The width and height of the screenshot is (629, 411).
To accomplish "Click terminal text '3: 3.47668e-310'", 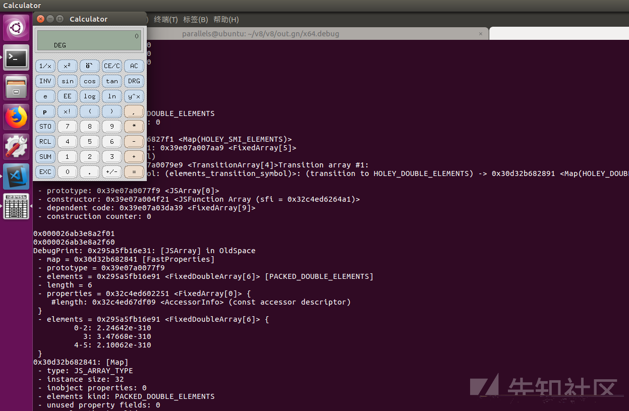I will [117, 336].
